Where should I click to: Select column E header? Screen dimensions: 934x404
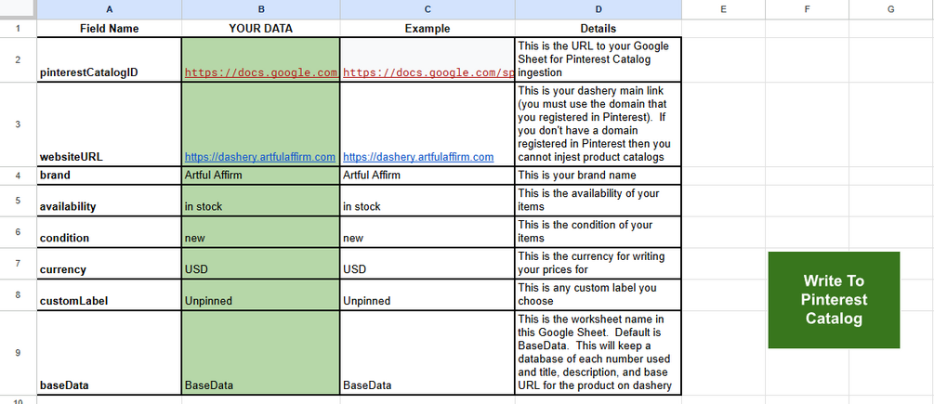(x=723, y=9)
